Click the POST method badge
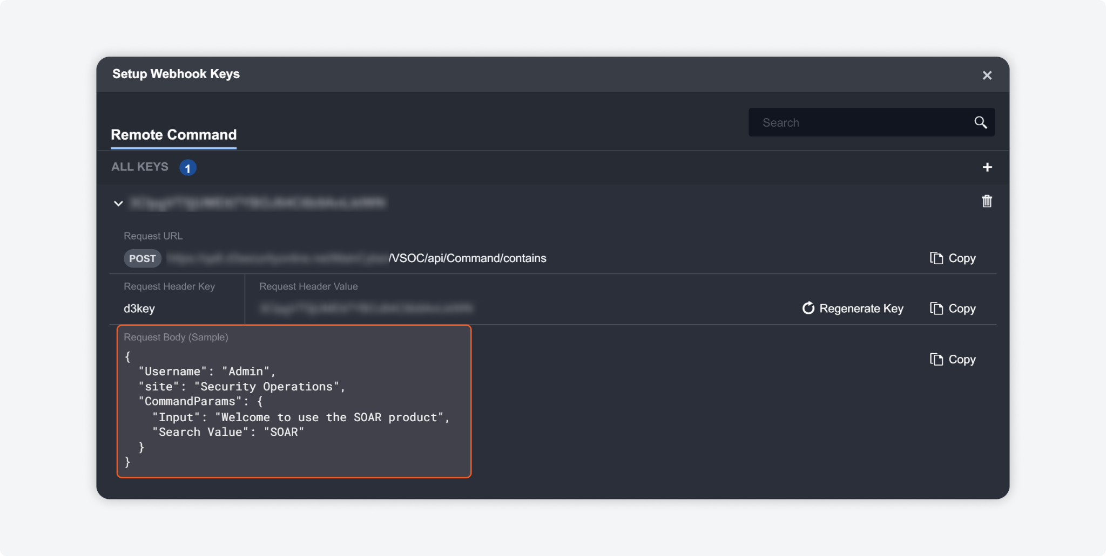This screenshot has height=556, width=1106. [x=143, y=259]
